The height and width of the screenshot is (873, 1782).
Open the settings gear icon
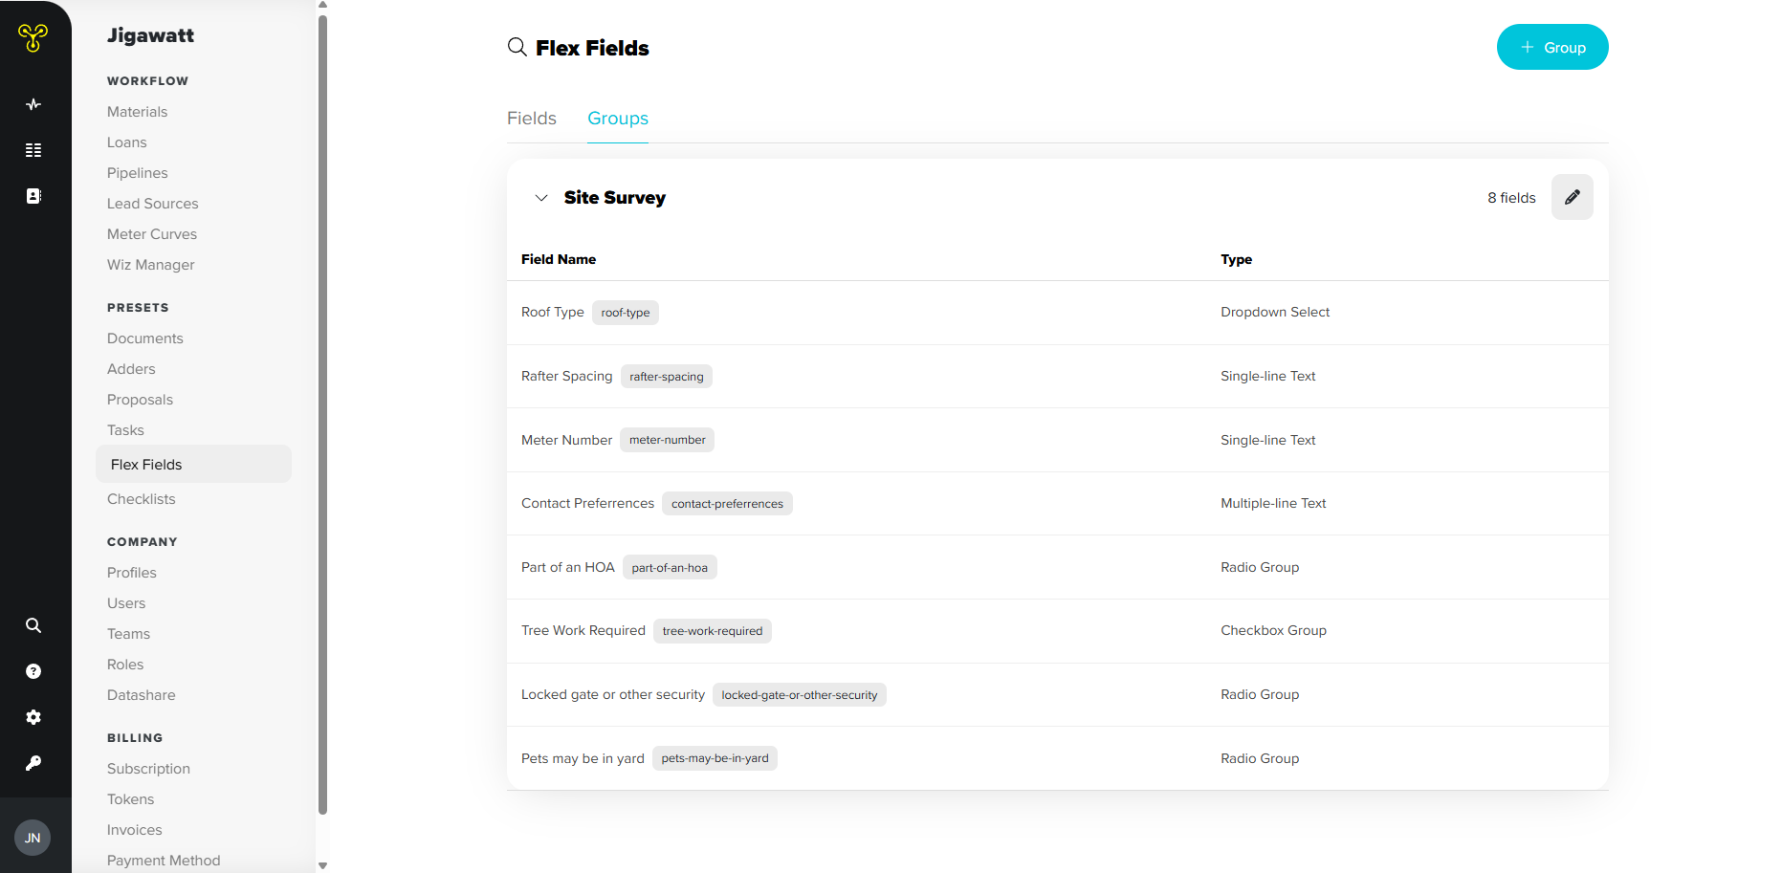pyautogui.click(x=33, y=717)
